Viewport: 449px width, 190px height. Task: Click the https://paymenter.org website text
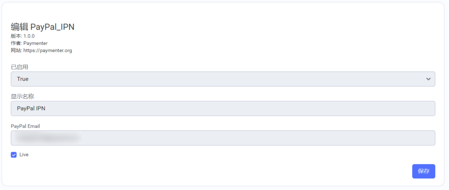pyautogui.click(x=48, y=51)
